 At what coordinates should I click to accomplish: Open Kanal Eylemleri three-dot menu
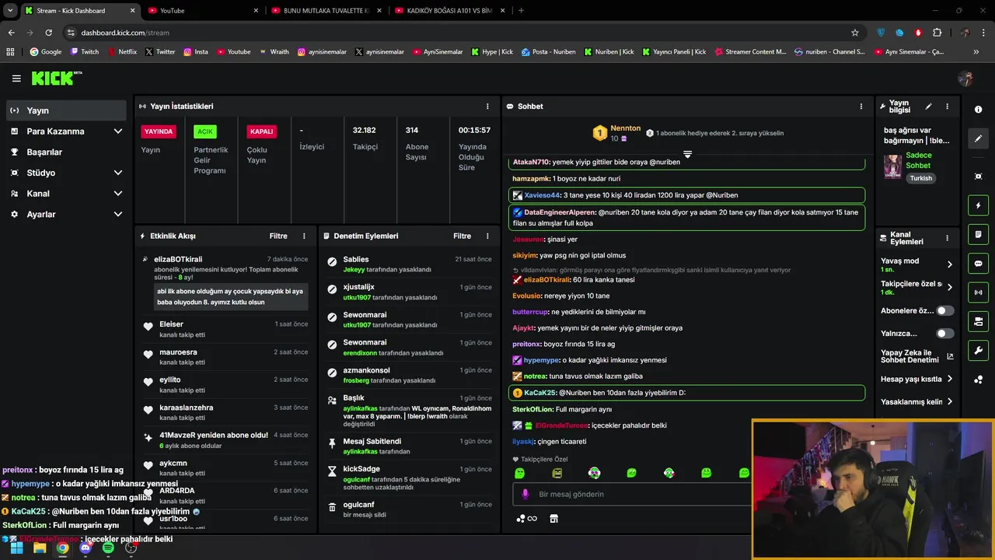click(x=947, y=238)
